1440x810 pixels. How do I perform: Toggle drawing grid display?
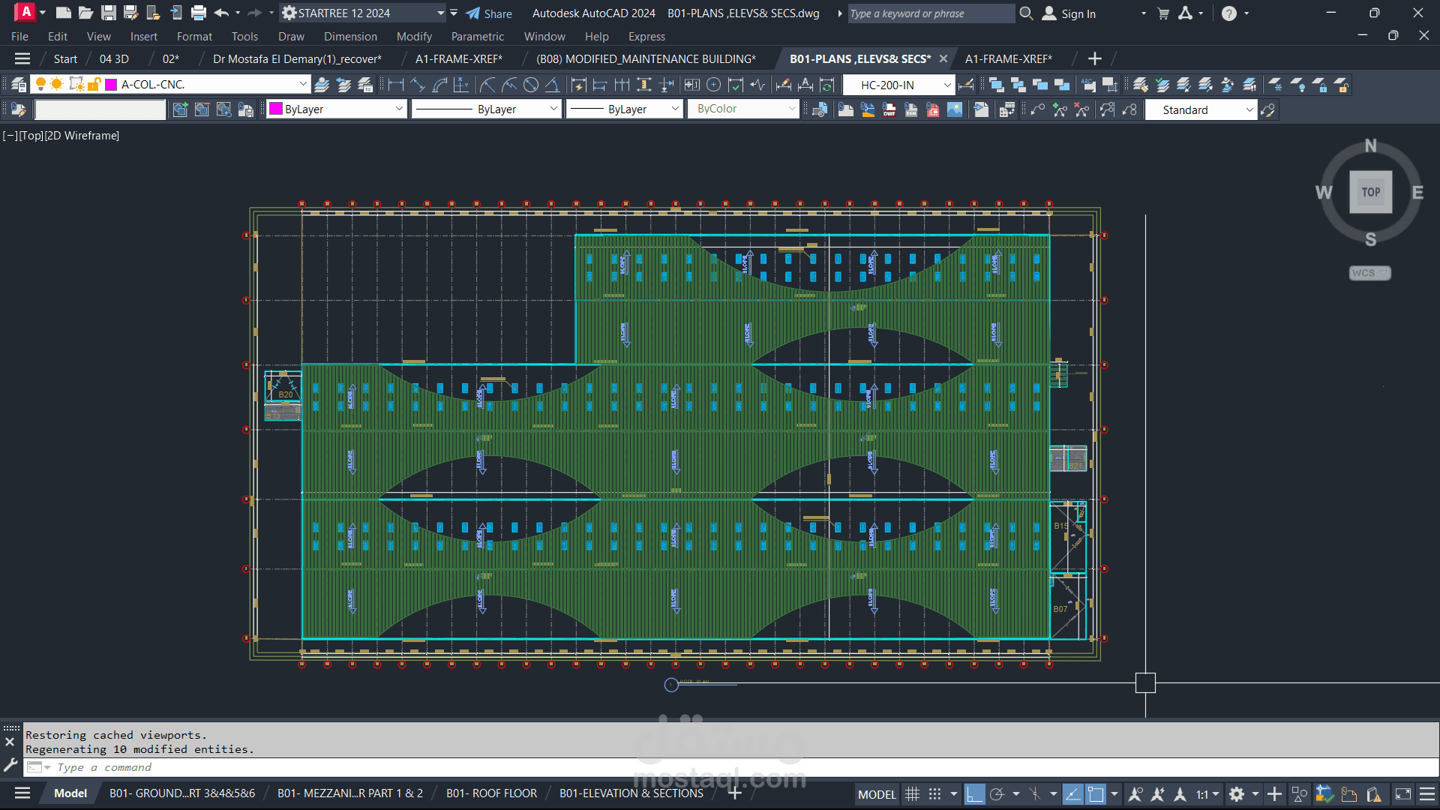912,794
